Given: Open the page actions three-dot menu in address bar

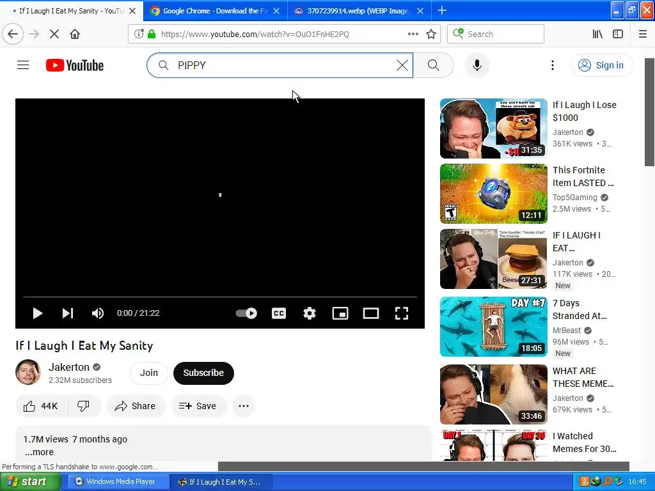Looking at the screenshot, I should click(x=413, y=34).
